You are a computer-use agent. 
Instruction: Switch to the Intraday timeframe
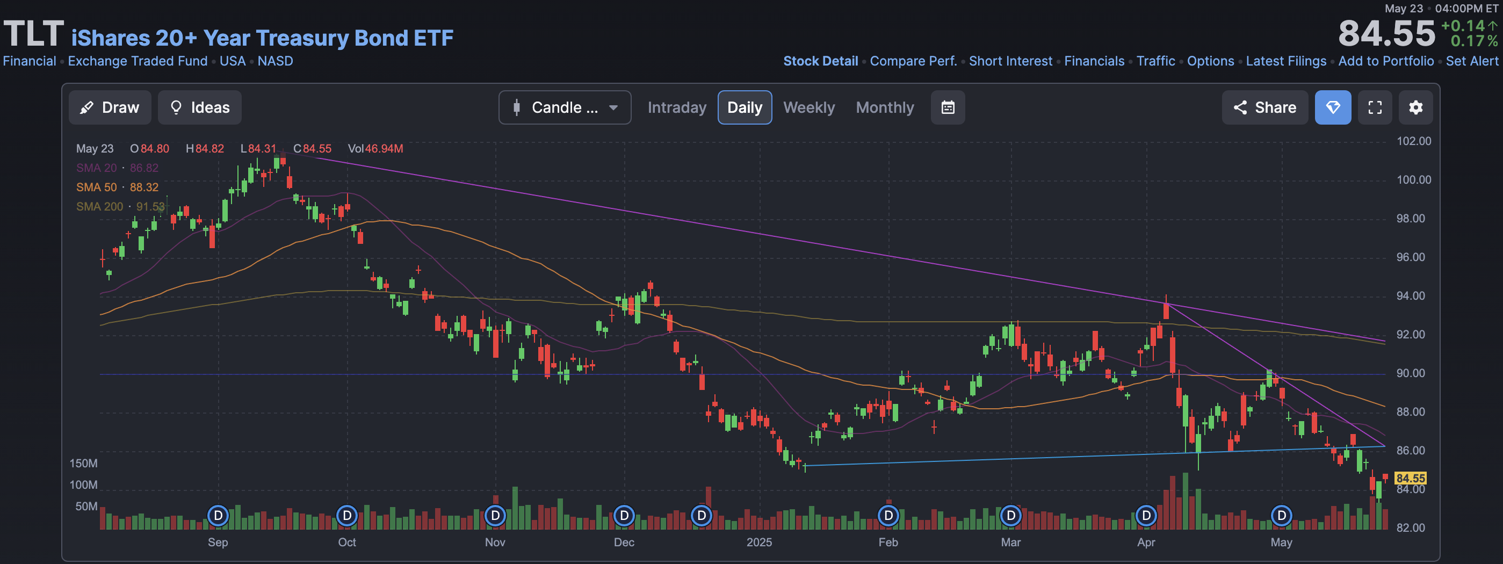point(677,107)
